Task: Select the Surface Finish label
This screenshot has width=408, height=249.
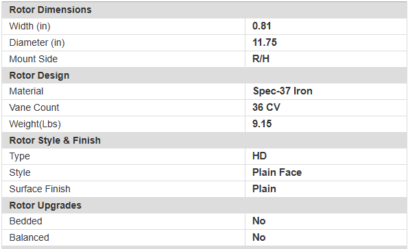Action: coord(40,189)
